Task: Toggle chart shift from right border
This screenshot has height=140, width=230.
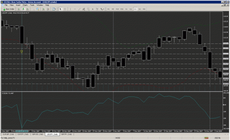Action: 48,9
